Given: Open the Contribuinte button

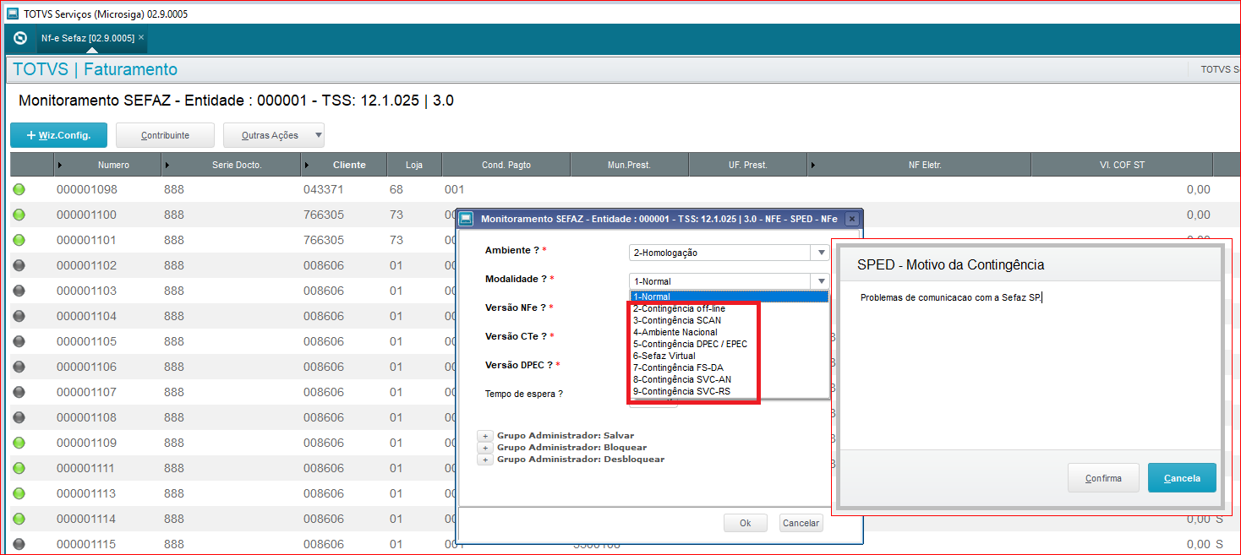Looking at the screenshot, I should (x=165, y=135).
